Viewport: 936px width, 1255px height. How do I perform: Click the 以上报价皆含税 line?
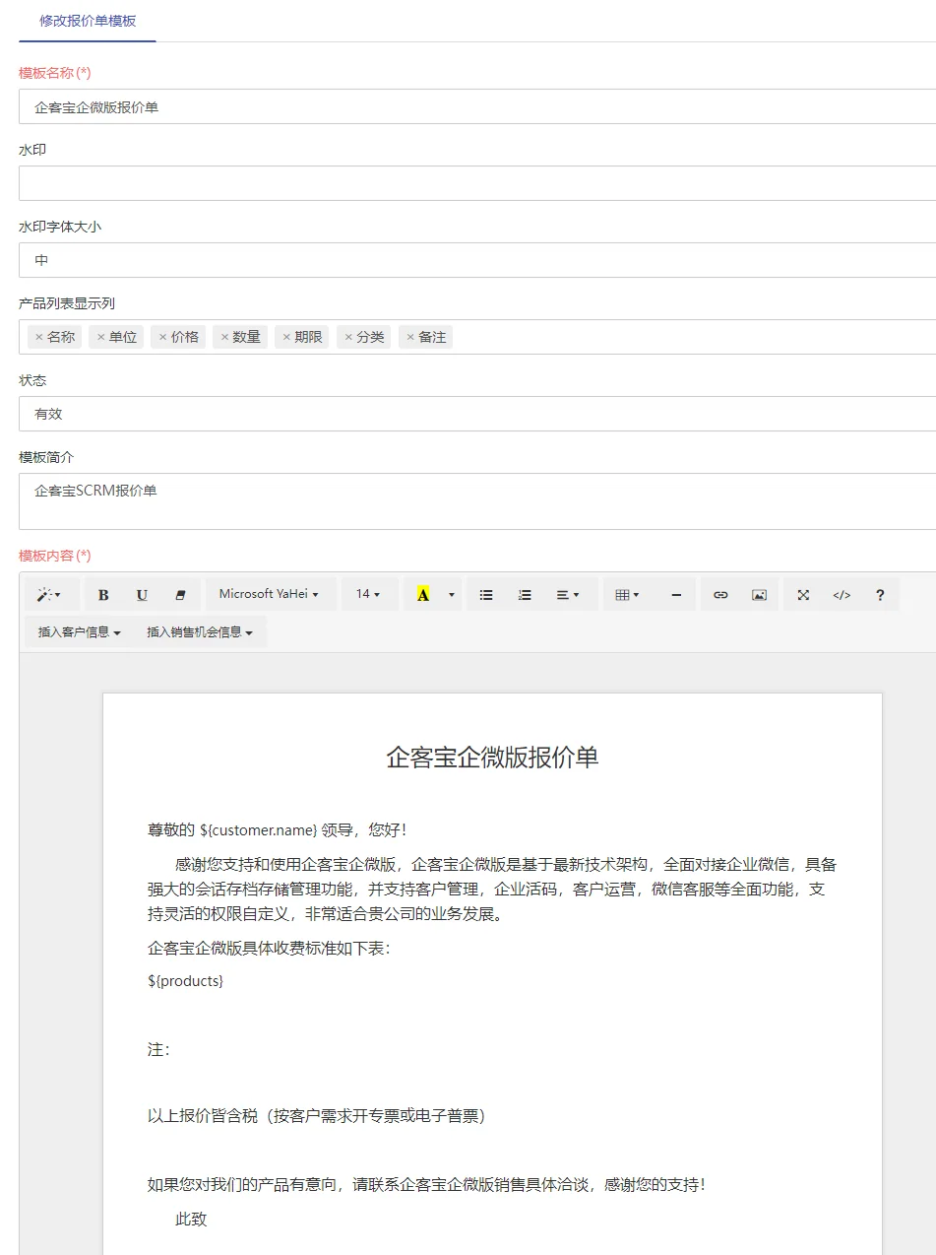[x=317, y=1116]
